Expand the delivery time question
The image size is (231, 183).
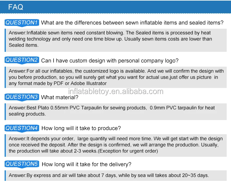86,164
